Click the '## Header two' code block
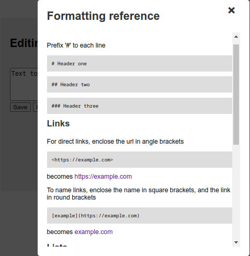 point(140,85)
